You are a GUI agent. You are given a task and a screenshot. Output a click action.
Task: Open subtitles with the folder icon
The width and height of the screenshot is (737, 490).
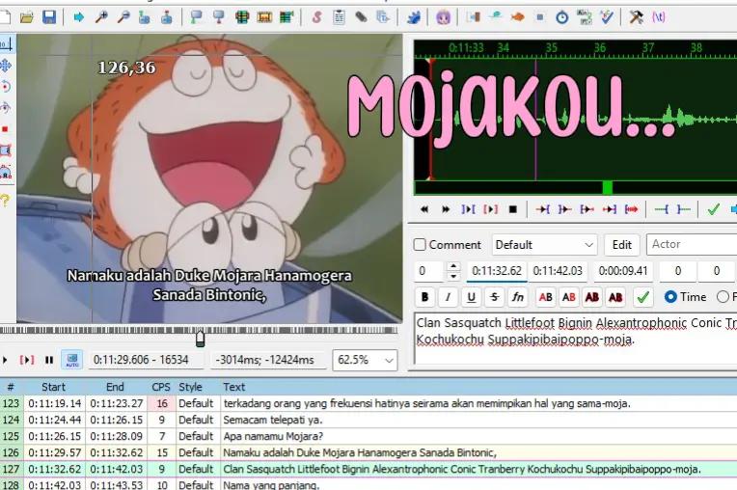pos(27,18)
